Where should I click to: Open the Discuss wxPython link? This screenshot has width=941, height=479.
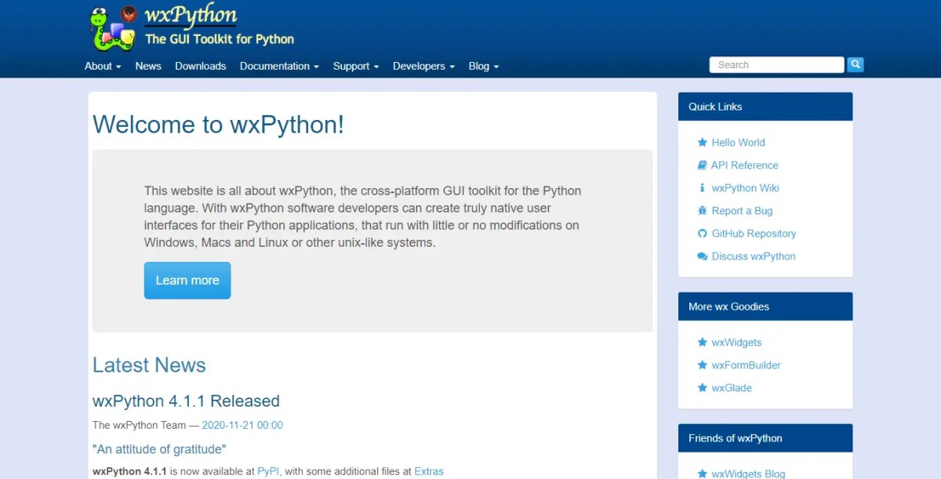pos(754,256)
